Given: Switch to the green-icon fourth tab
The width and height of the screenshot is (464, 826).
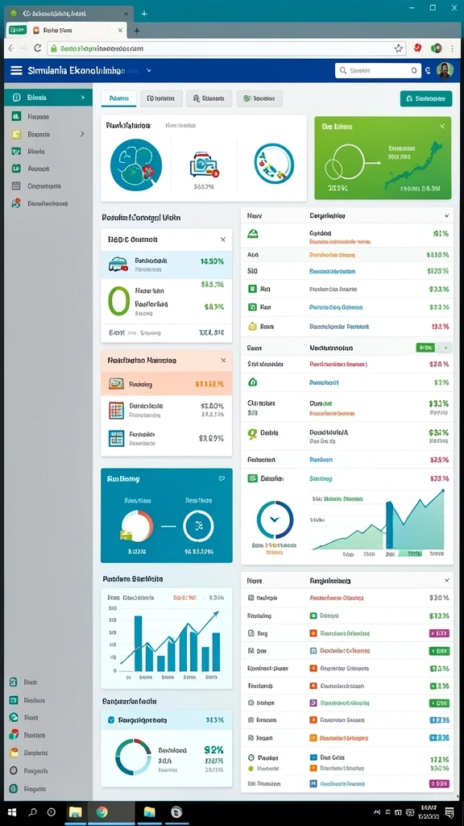Looking at the screenshot, I should pyautogui.click(x=259, y=98).
